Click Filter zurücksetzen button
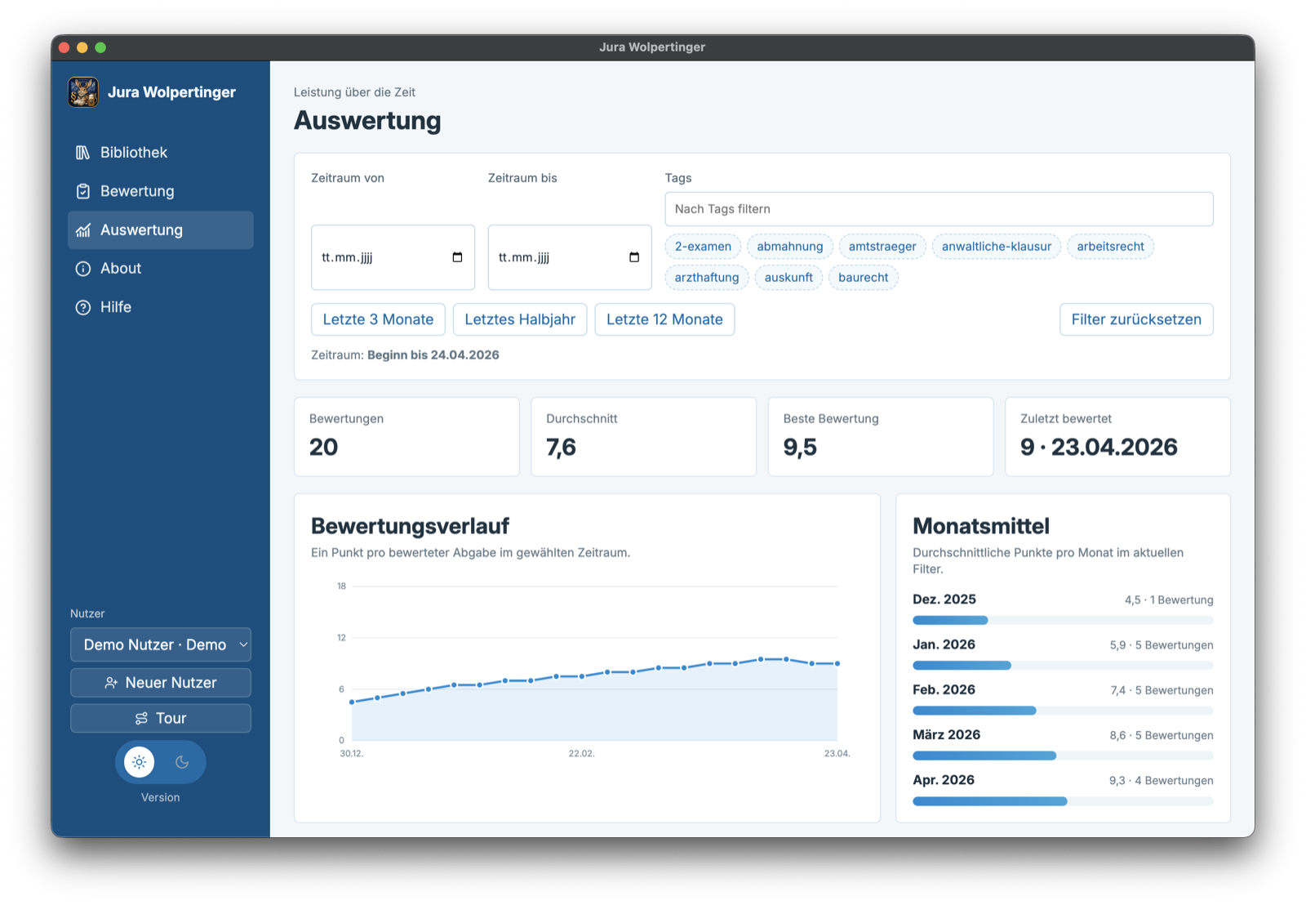1306x905 pixels. pos(1136,319)
